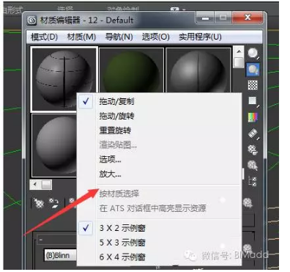Viewport: 290px width, 272px height.
Task: Open 选项... from the context menu
Action: pyautogui.click(x=110, y=159)
